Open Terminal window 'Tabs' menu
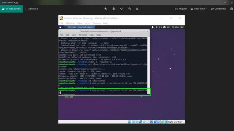This screenshot has width=234, height=131. coord(91,35)
